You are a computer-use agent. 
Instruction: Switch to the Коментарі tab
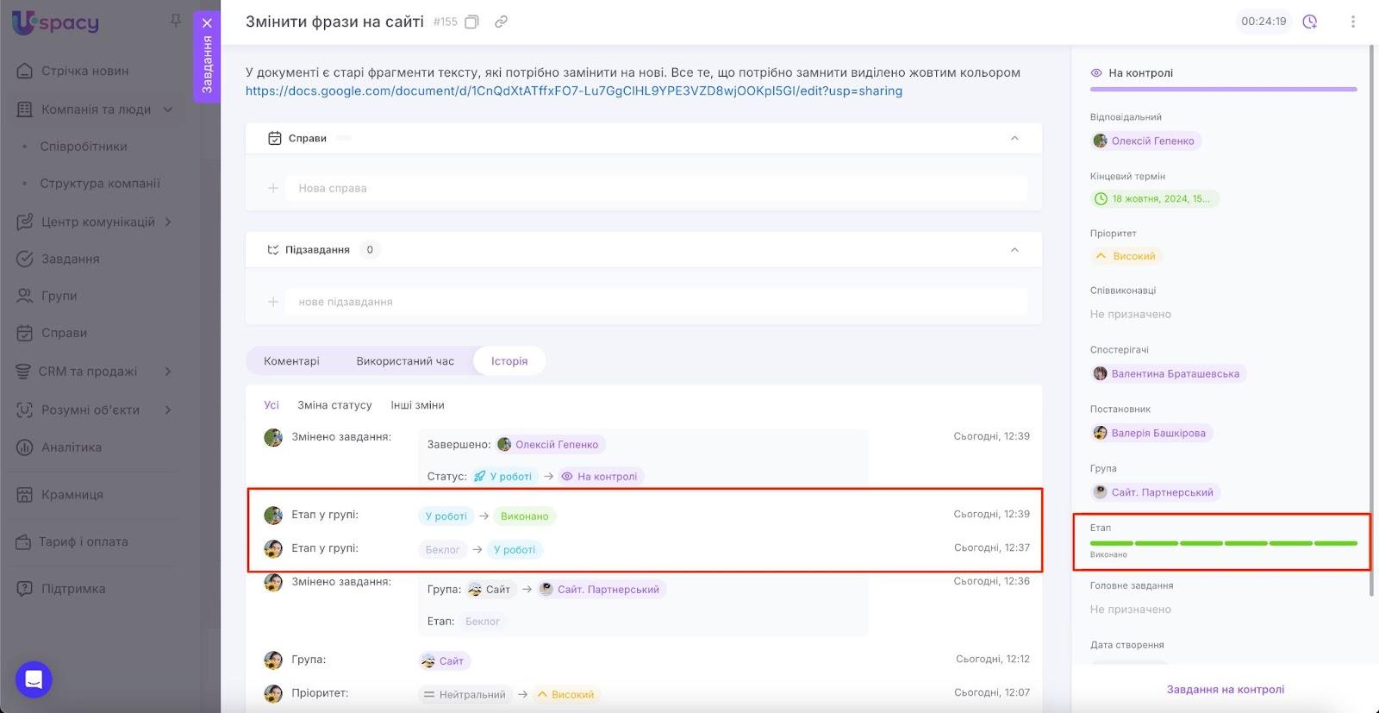(291, 361)
